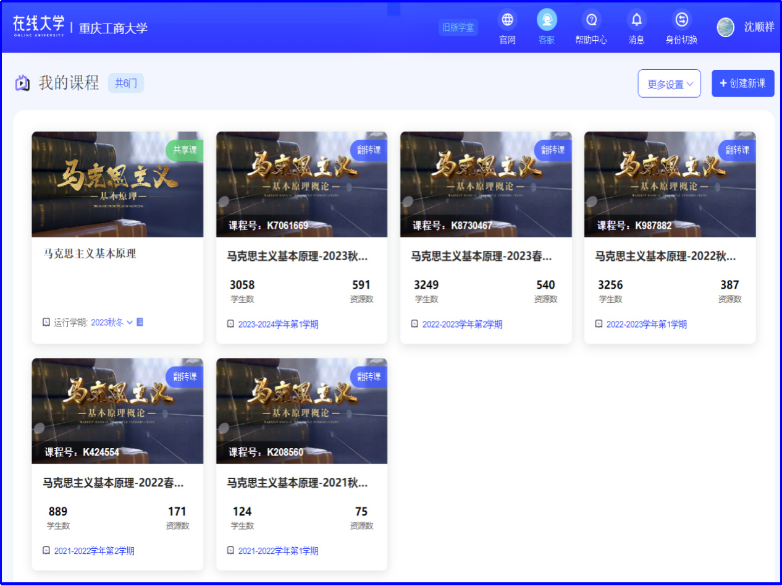Screen dimensions: 782x586
Task: Click the 在线大学 logo
Action: 38,26
